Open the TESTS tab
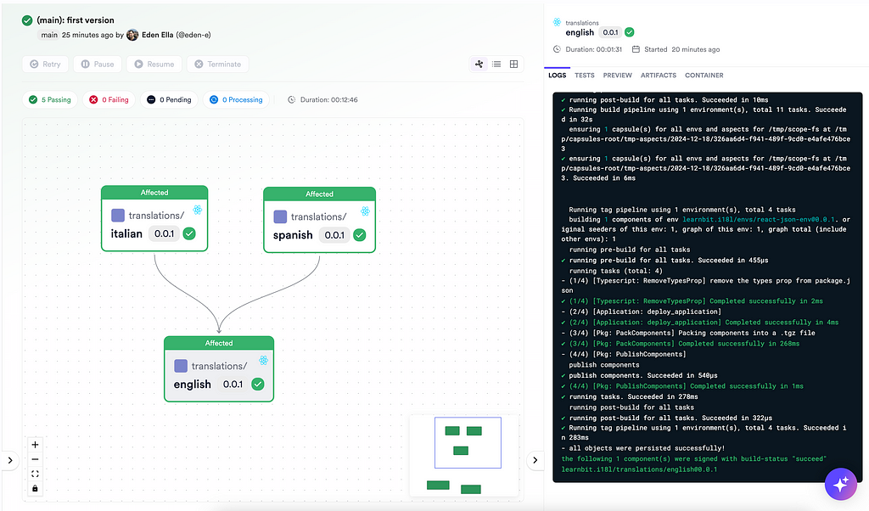 tap(584, 76)
